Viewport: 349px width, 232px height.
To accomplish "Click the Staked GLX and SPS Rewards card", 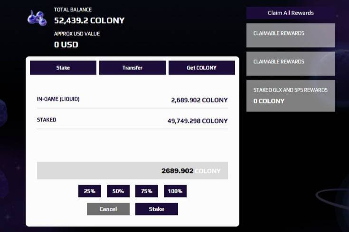I will point(291,96).
